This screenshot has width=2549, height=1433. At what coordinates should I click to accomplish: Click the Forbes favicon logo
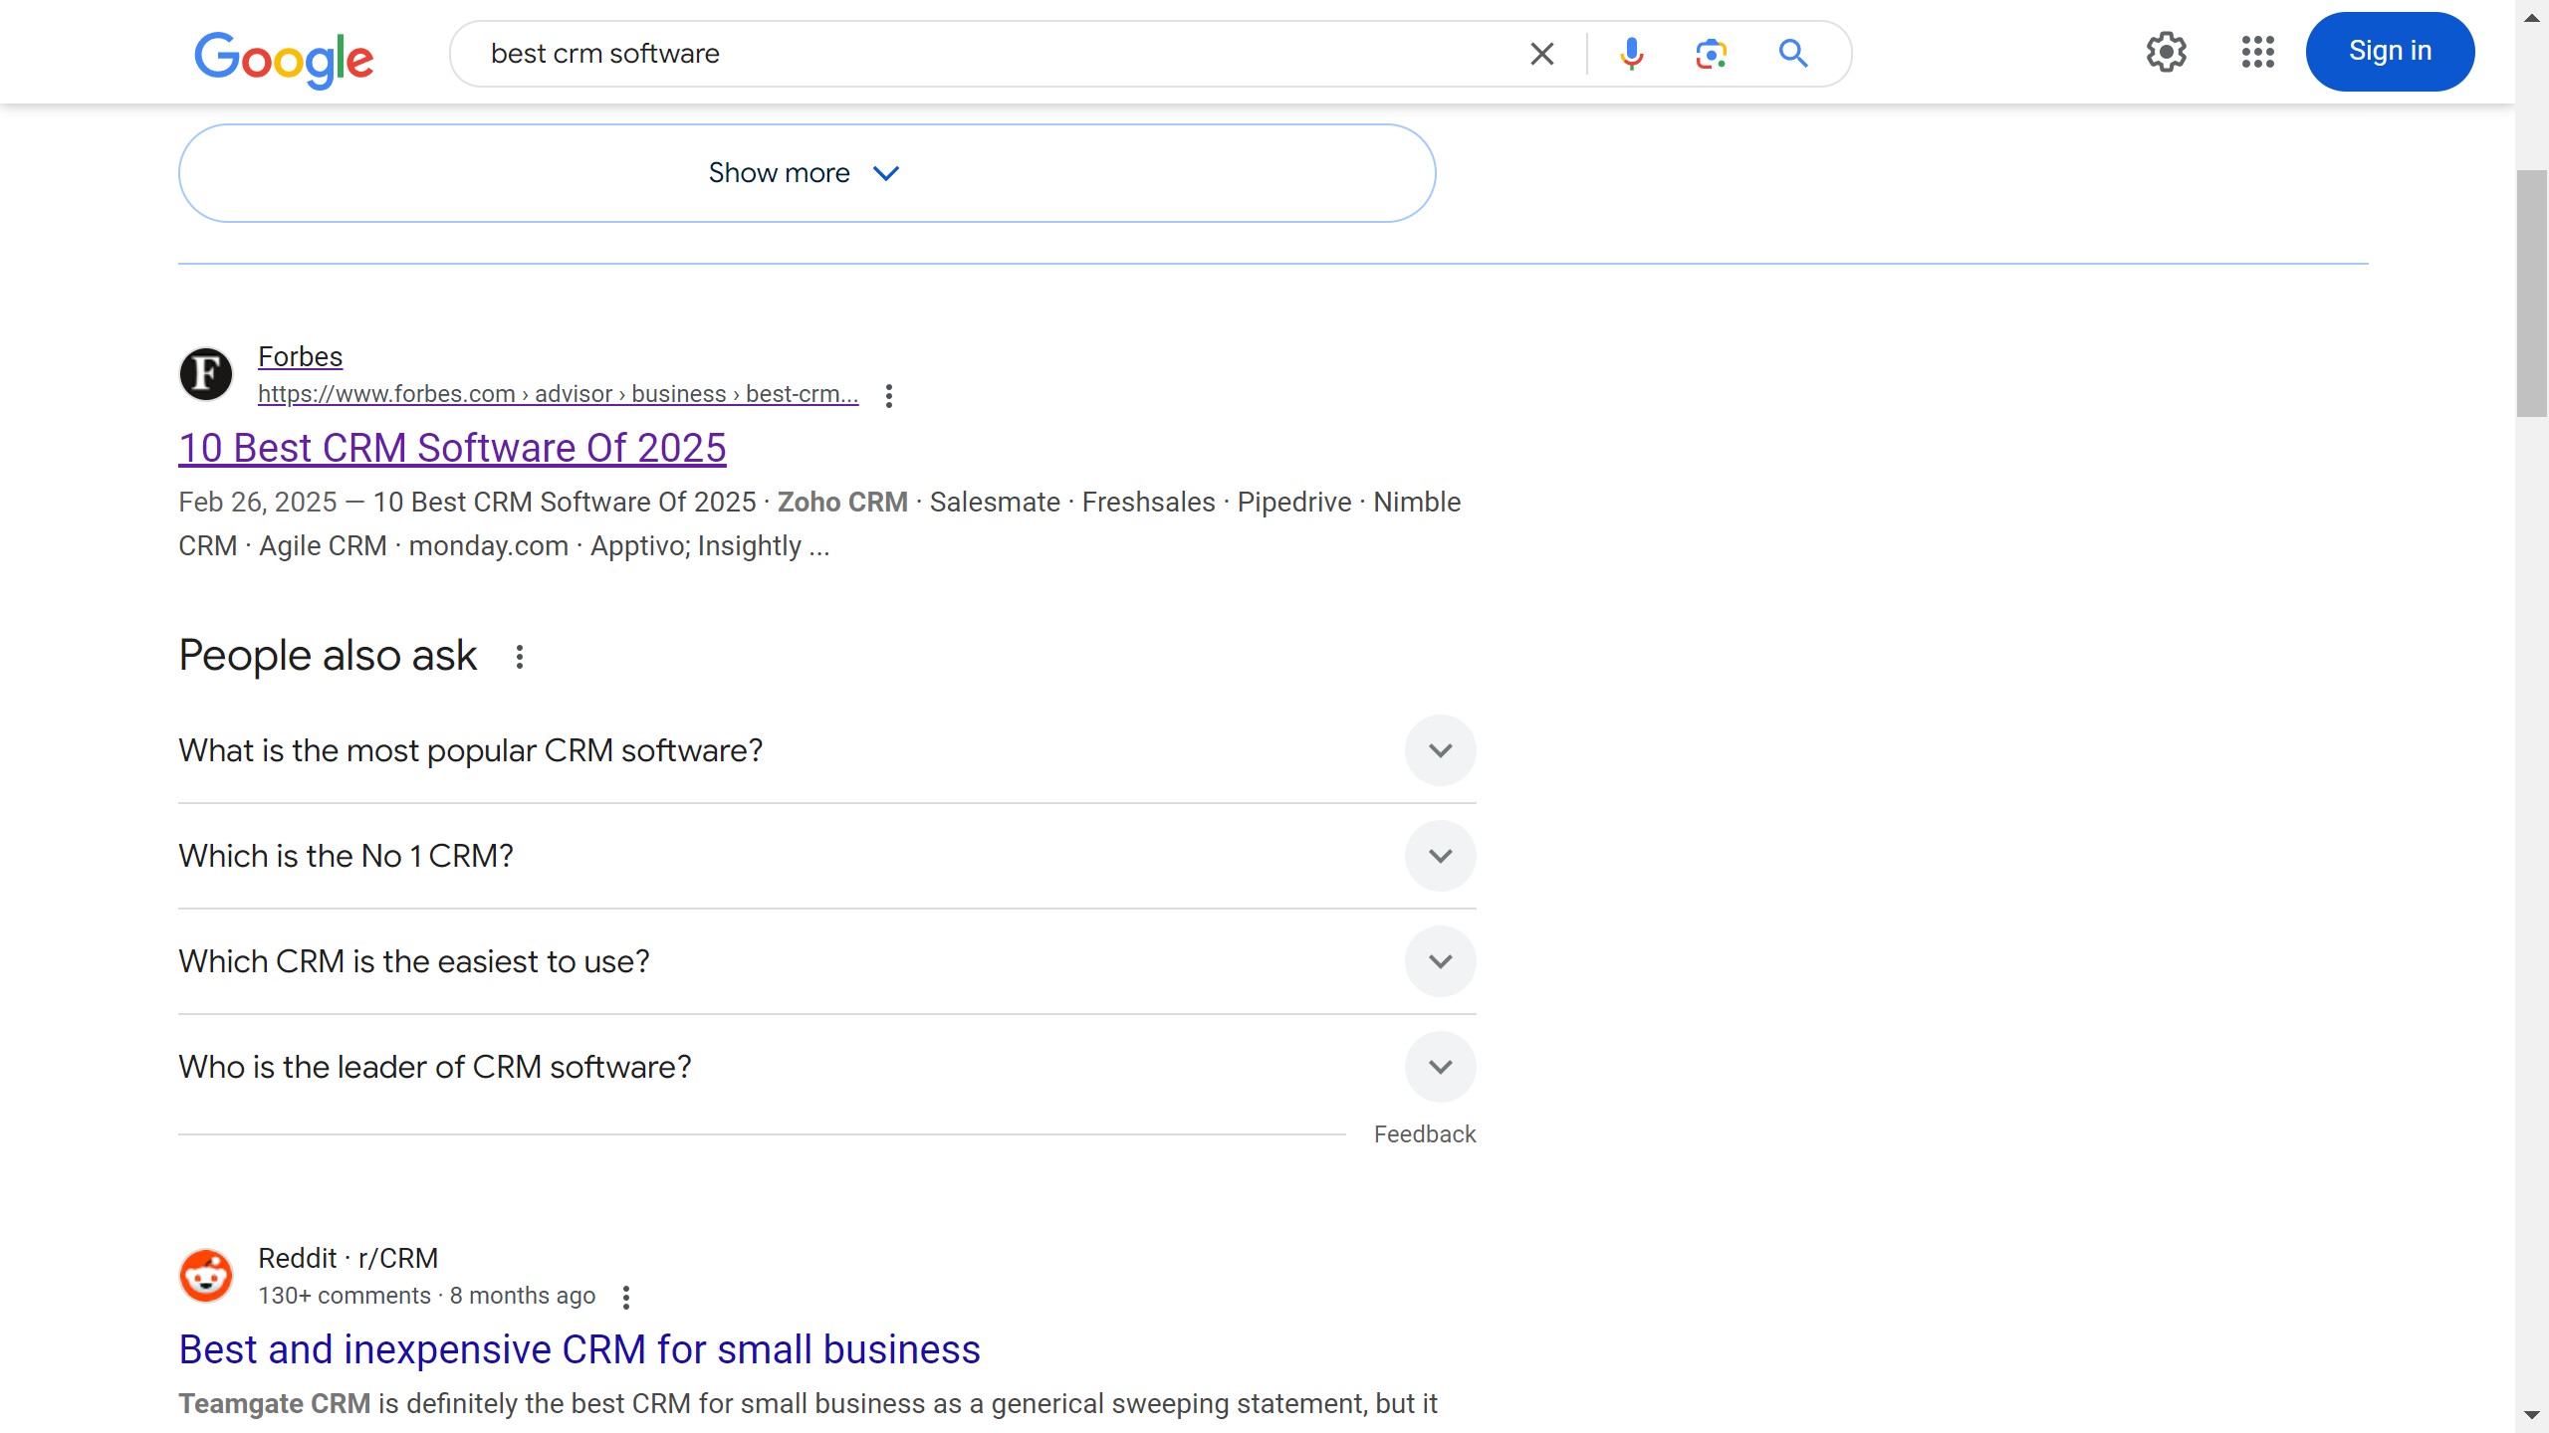206,374
